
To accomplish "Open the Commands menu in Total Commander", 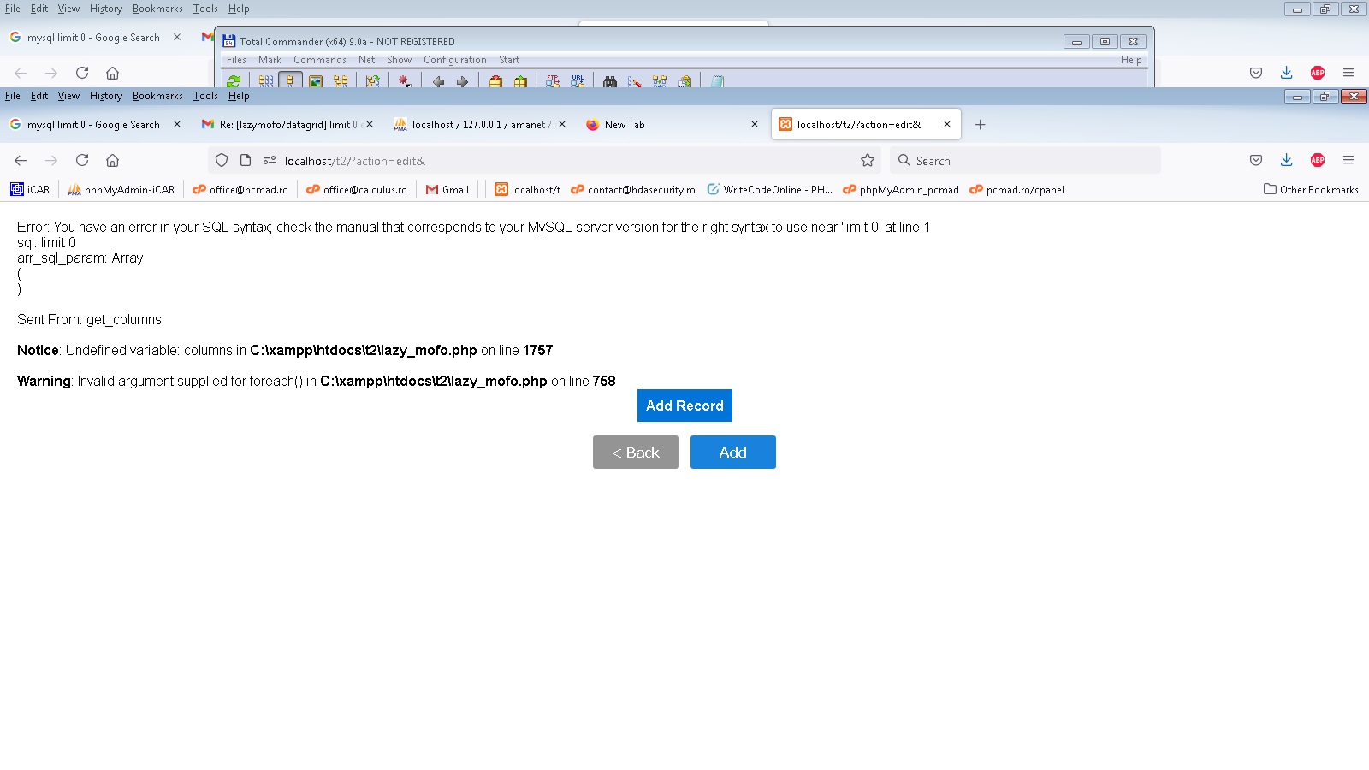I will point(319,60).
